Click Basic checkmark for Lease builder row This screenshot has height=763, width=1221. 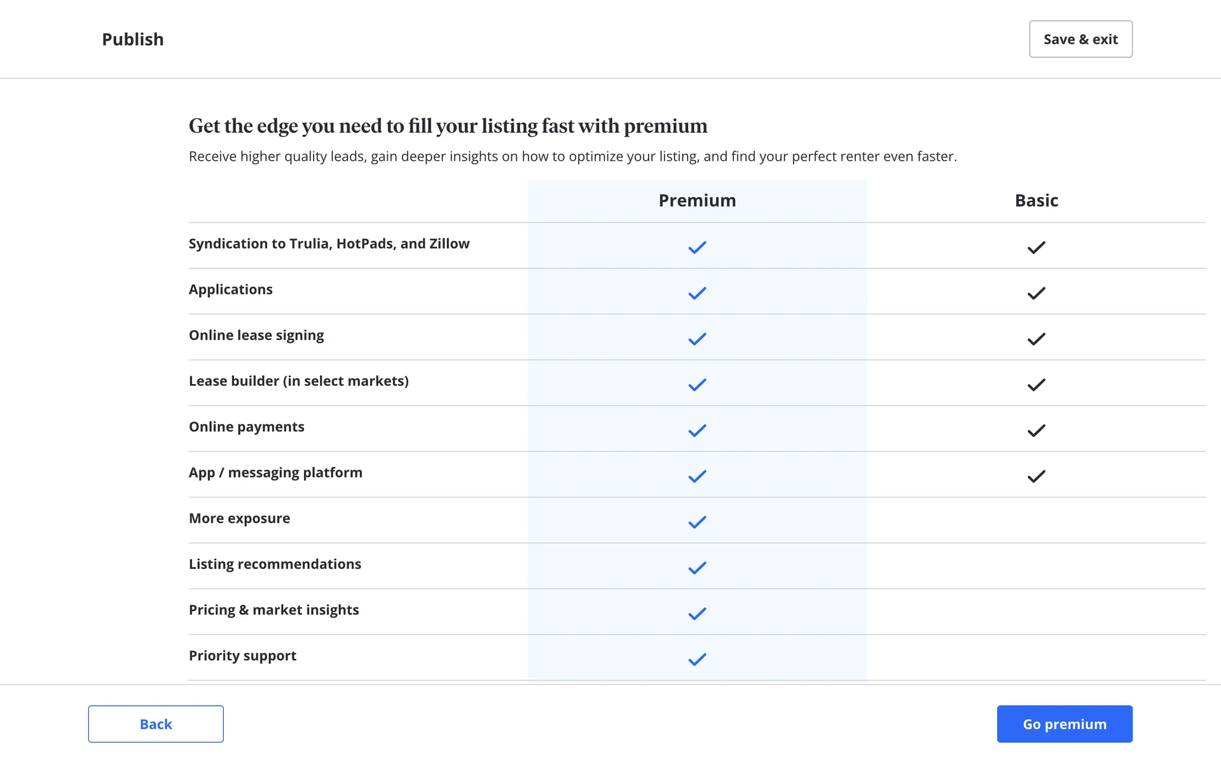[1036, 385]
